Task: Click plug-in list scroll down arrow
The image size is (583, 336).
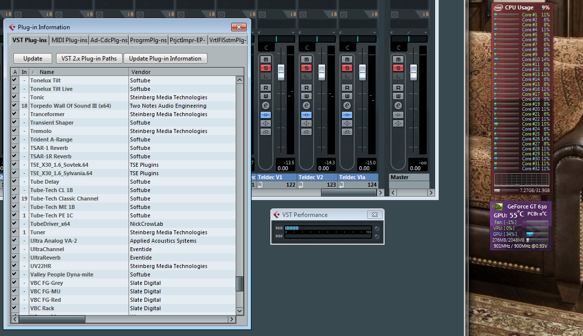Action: tap(240, 311)
